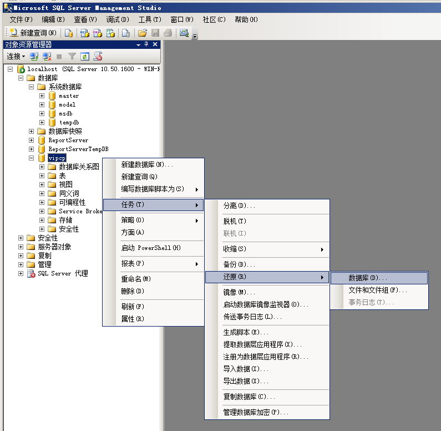Image resolution: width=441 pixels, height=431 pixels.
Task: Click the disconnect server icon
Action: 47,56
